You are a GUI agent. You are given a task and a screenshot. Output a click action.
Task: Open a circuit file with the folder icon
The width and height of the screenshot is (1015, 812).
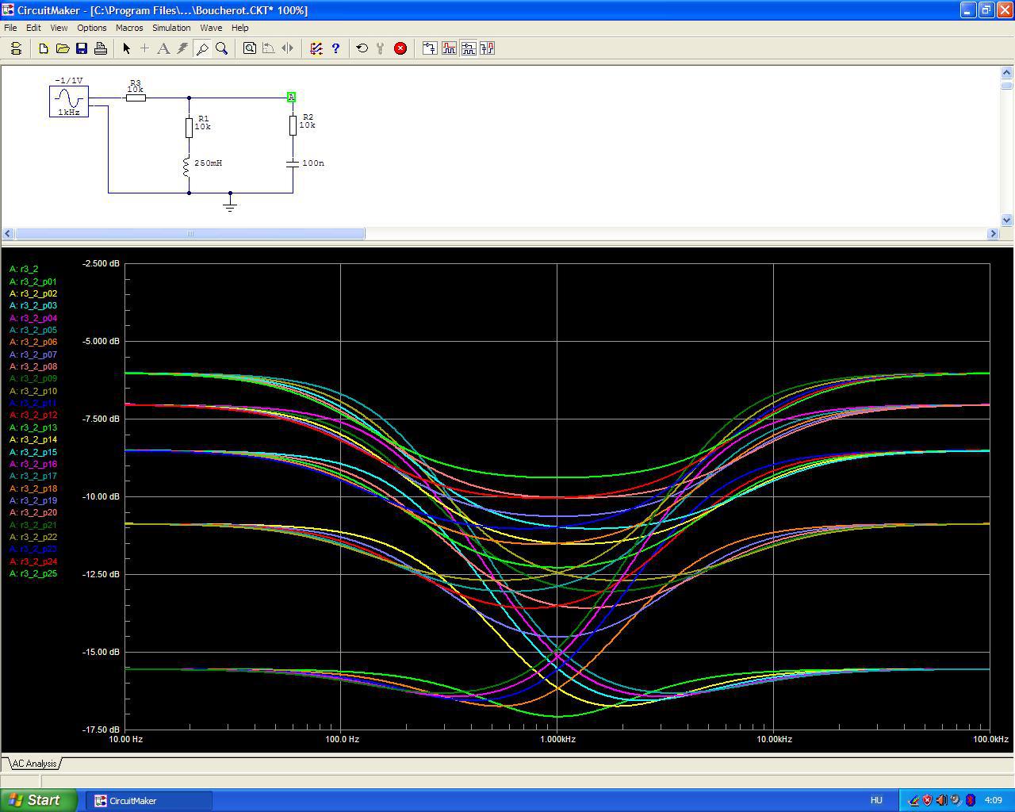(x=63, y=48)
